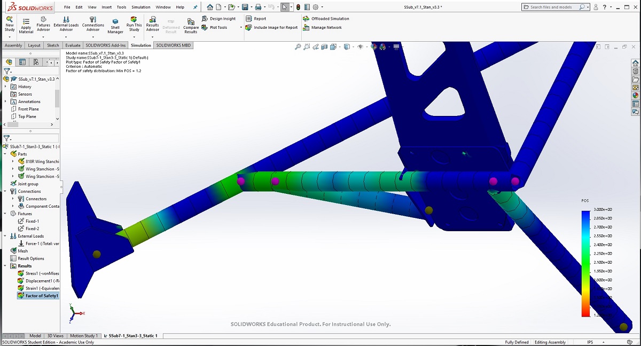Expand 818R Wing Stanchion part

13,161
